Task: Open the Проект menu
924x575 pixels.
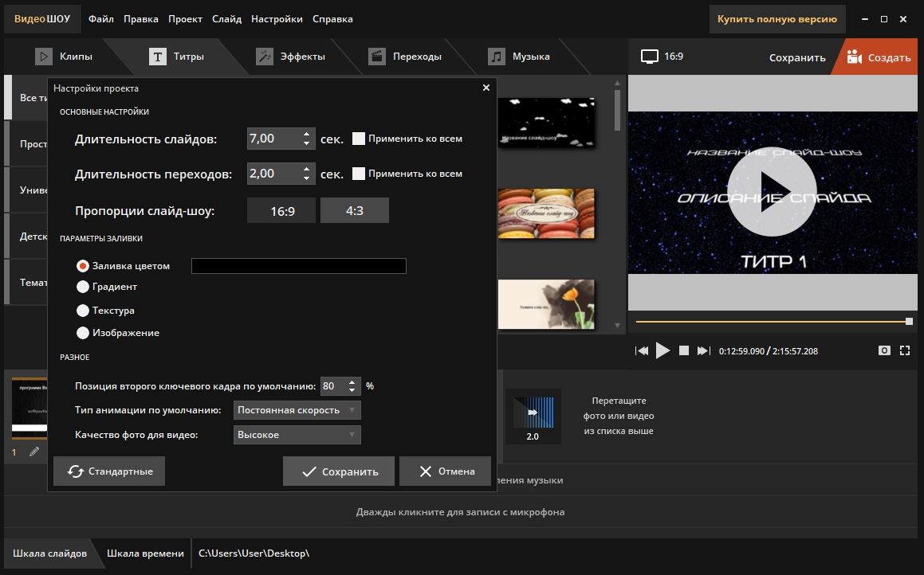Action: pyautogui.click(x=185, y=19)
